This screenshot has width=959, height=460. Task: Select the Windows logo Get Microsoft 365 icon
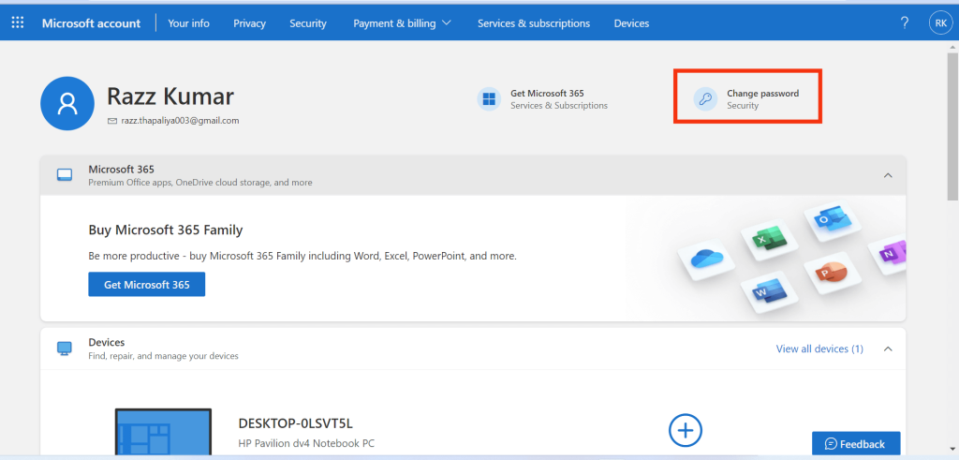[x=489, y=98]
